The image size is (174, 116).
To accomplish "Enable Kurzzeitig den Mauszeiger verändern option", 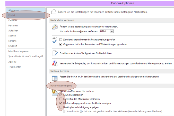I will click(x=61, y=99).
